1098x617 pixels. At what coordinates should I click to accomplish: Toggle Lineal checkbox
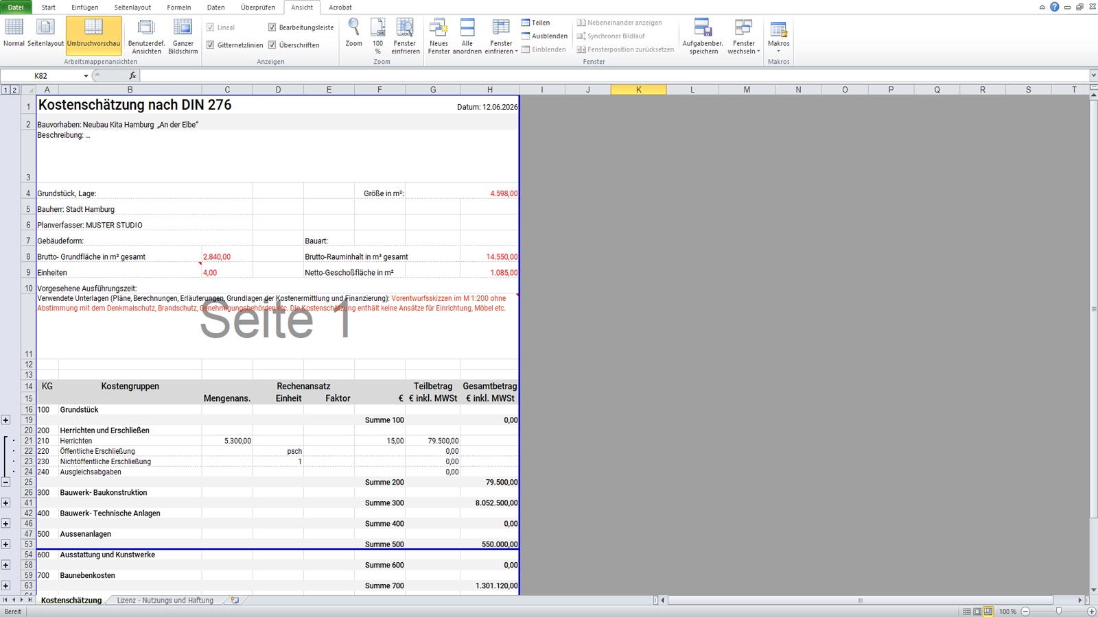(x=211, y=27)
